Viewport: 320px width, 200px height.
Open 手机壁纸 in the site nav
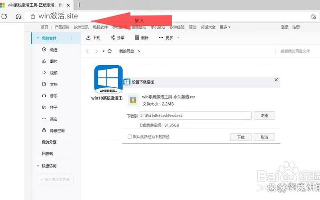[x=158, y=27]
